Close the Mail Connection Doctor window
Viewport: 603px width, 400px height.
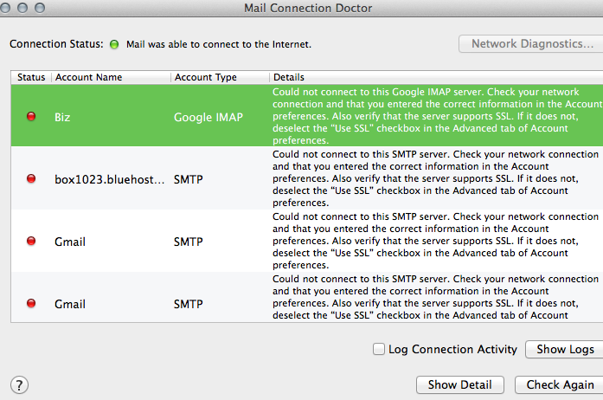coord(11,8)
